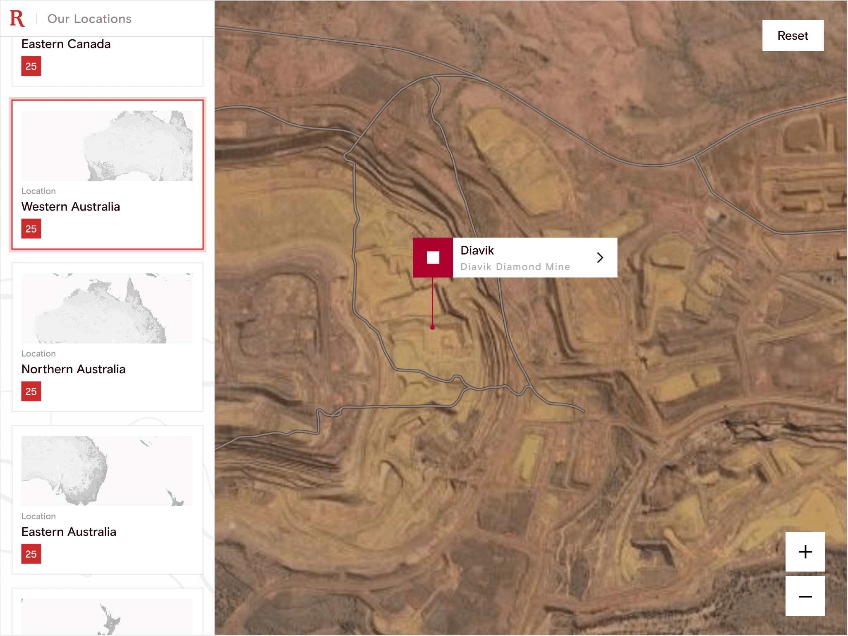Viewport: 848px width, 636px height.
Task: Click the Diavik Diamond Mine subtitle
Action: [515, 267]
